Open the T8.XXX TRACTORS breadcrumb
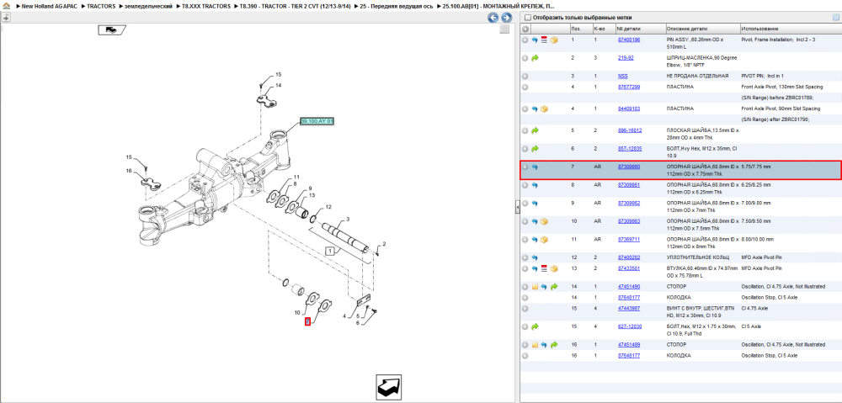The height and width of the screenshot is (403, 842). [x=206, y=6]
